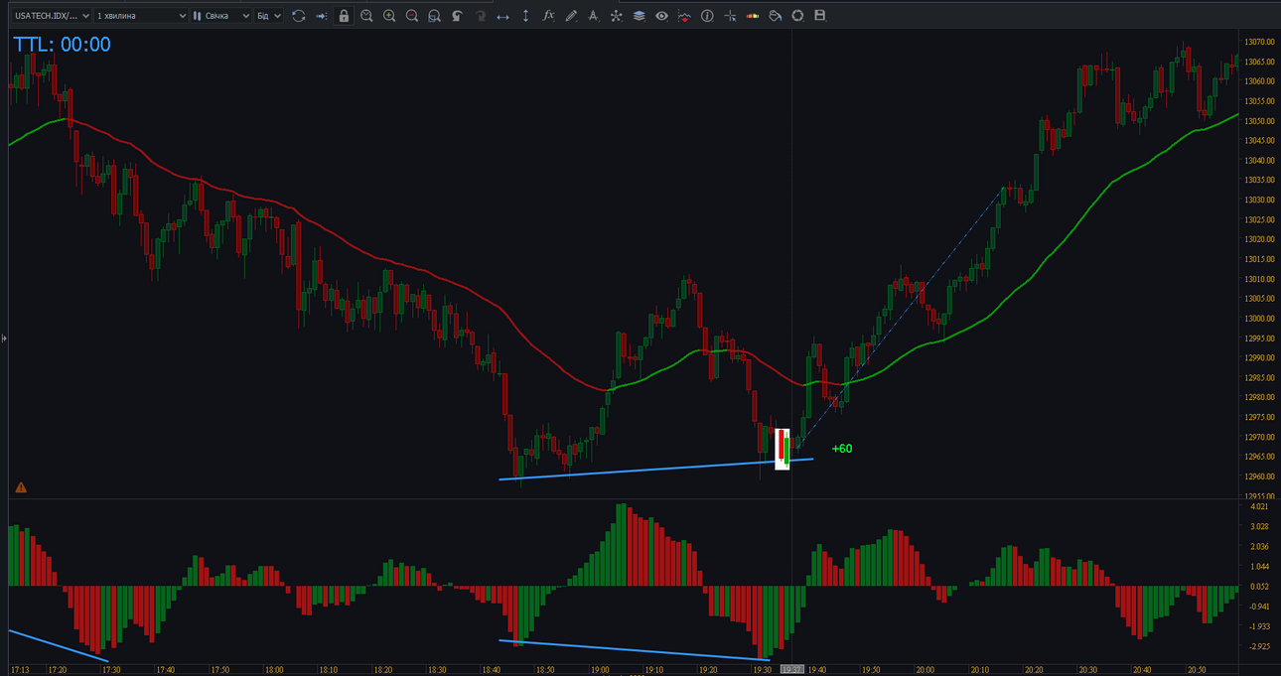
Task: Click the zoom out magnifier icon
Action: tap(412, 16)
